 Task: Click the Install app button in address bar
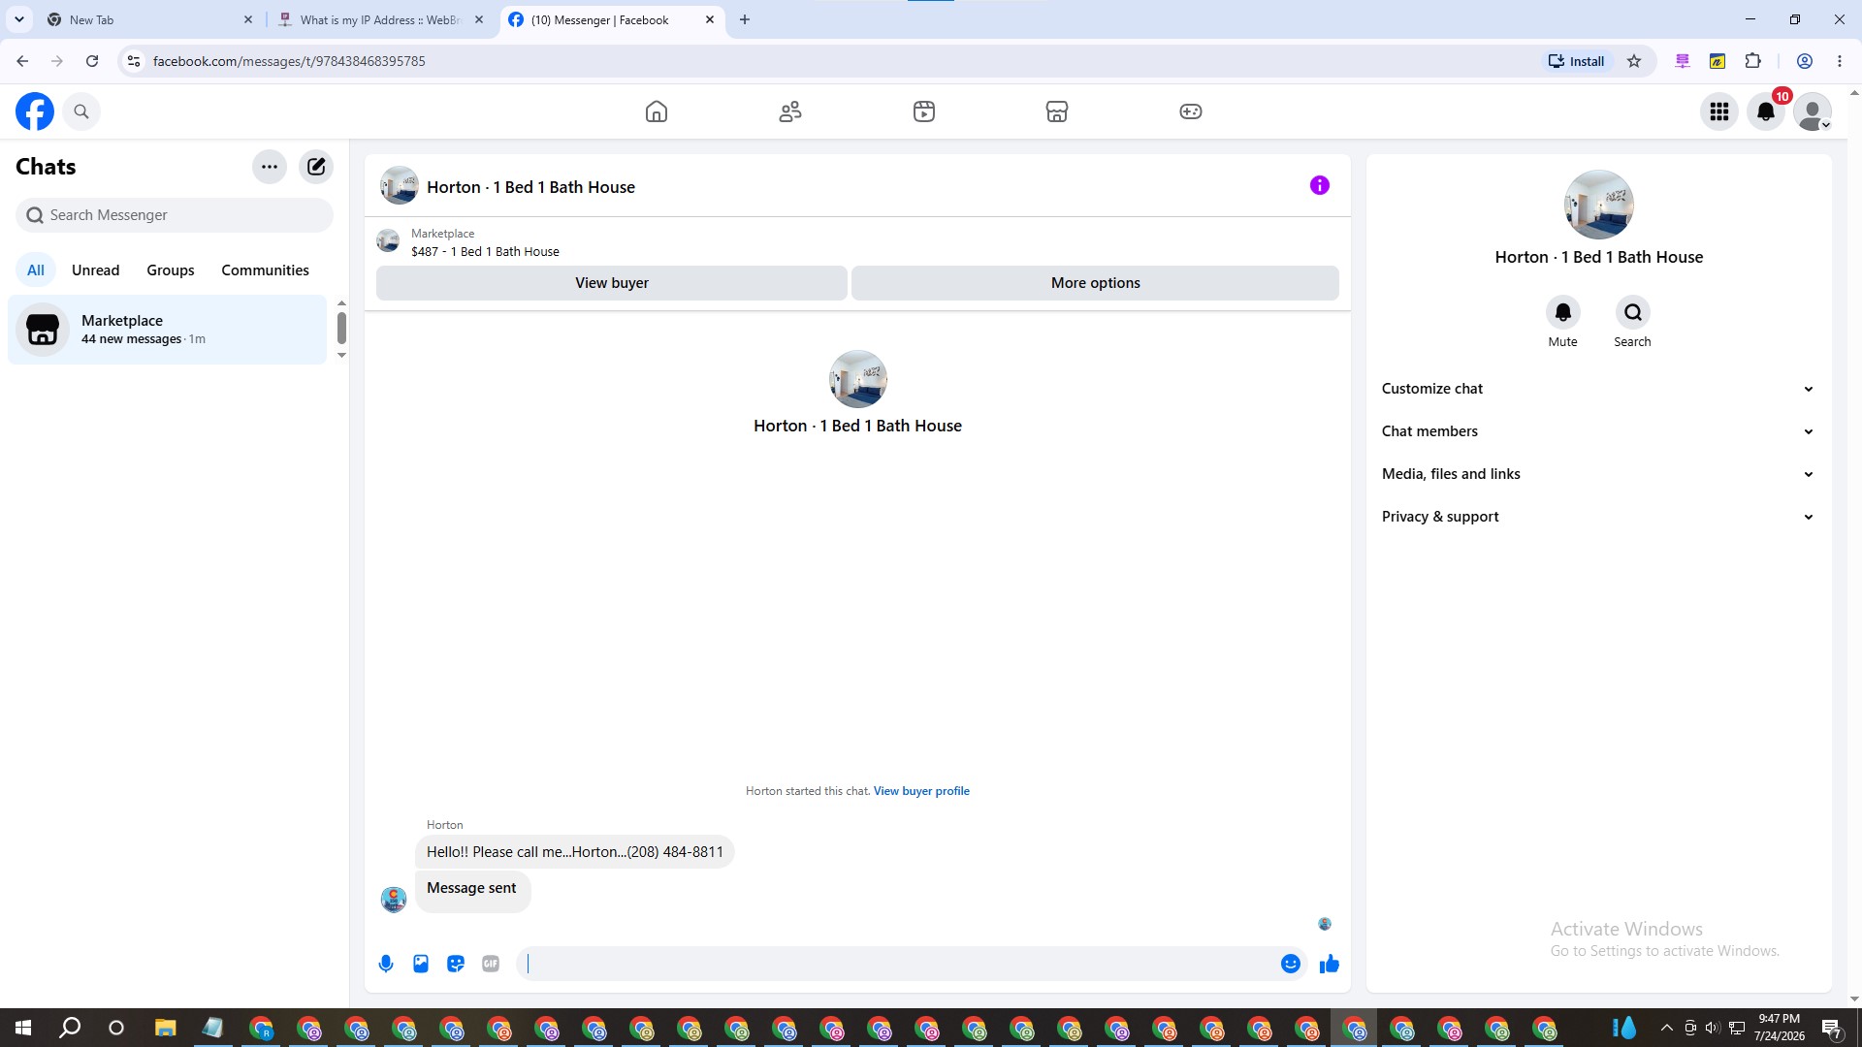coord(1576,61)
